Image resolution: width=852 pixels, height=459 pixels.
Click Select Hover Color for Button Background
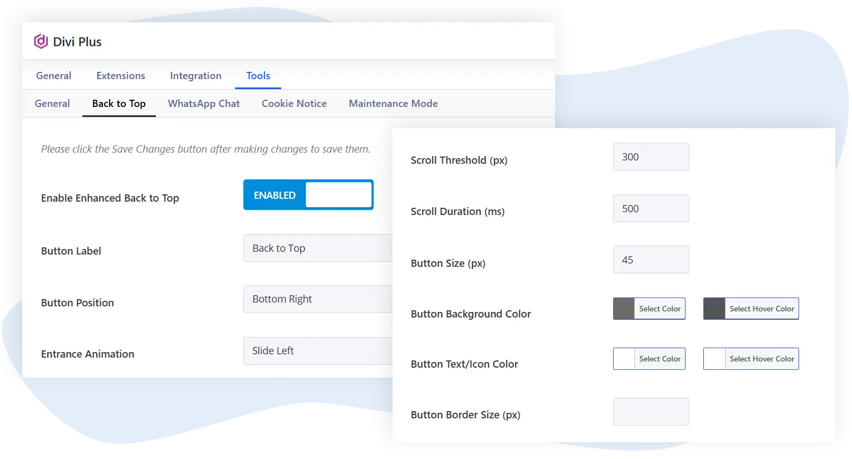(x=762, y=309)
